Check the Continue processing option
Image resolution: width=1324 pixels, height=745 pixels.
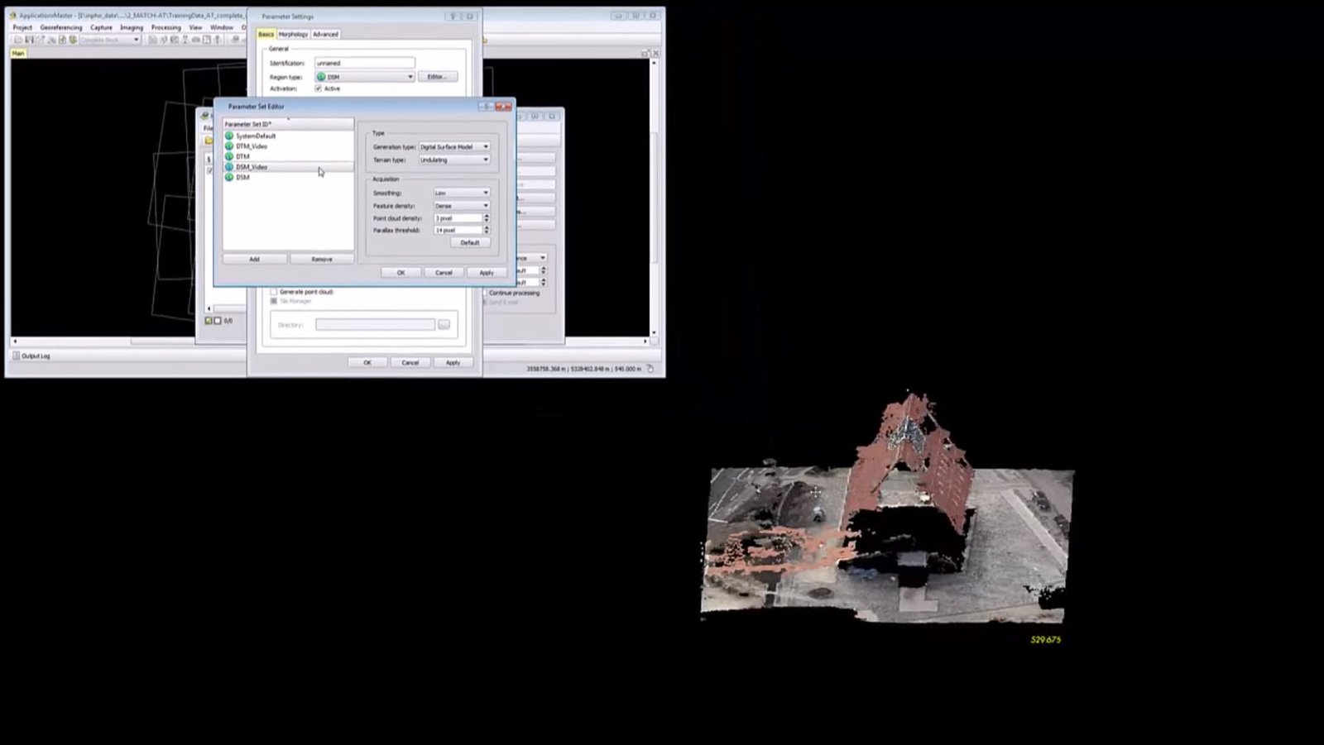click(485, 293)
